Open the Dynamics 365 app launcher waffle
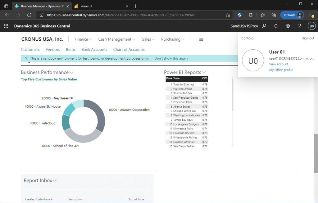318x203 pixels. coord(6,26)
